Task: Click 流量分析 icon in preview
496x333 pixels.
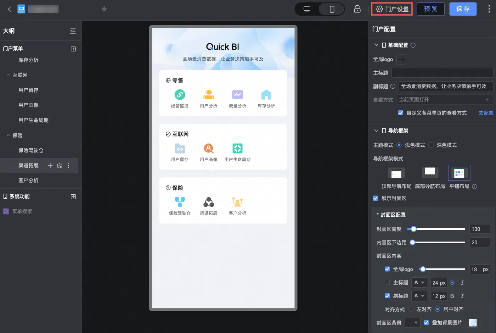Action: [237, 95]
